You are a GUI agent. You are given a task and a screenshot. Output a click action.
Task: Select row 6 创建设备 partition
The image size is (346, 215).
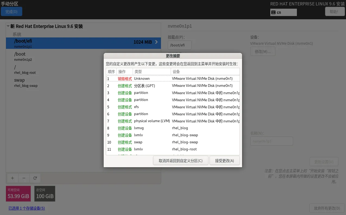point(173,114)
